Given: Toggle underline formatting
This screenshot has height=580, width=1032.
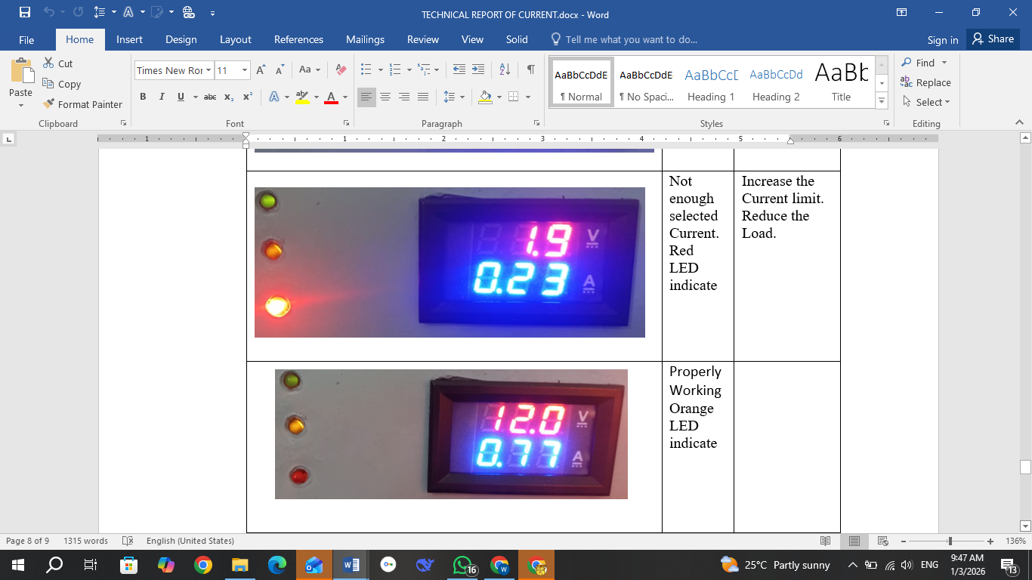Looking at the screenshot, I should tap(181, 97).
